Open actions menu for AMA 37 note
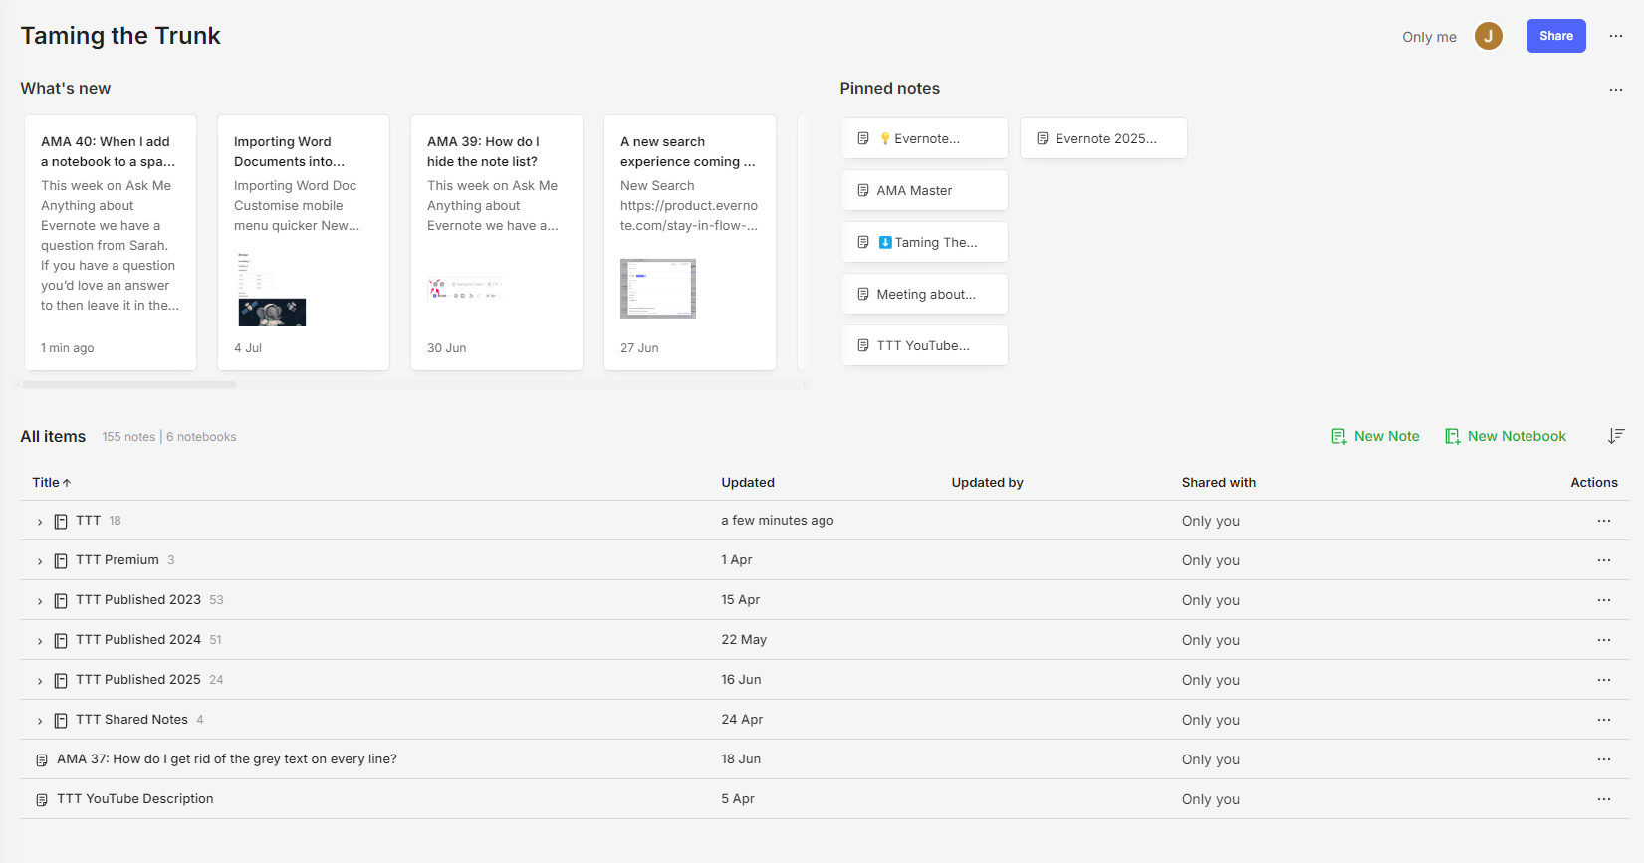The height and width of the screenshot is (863, 1644). coord(1603,759)
